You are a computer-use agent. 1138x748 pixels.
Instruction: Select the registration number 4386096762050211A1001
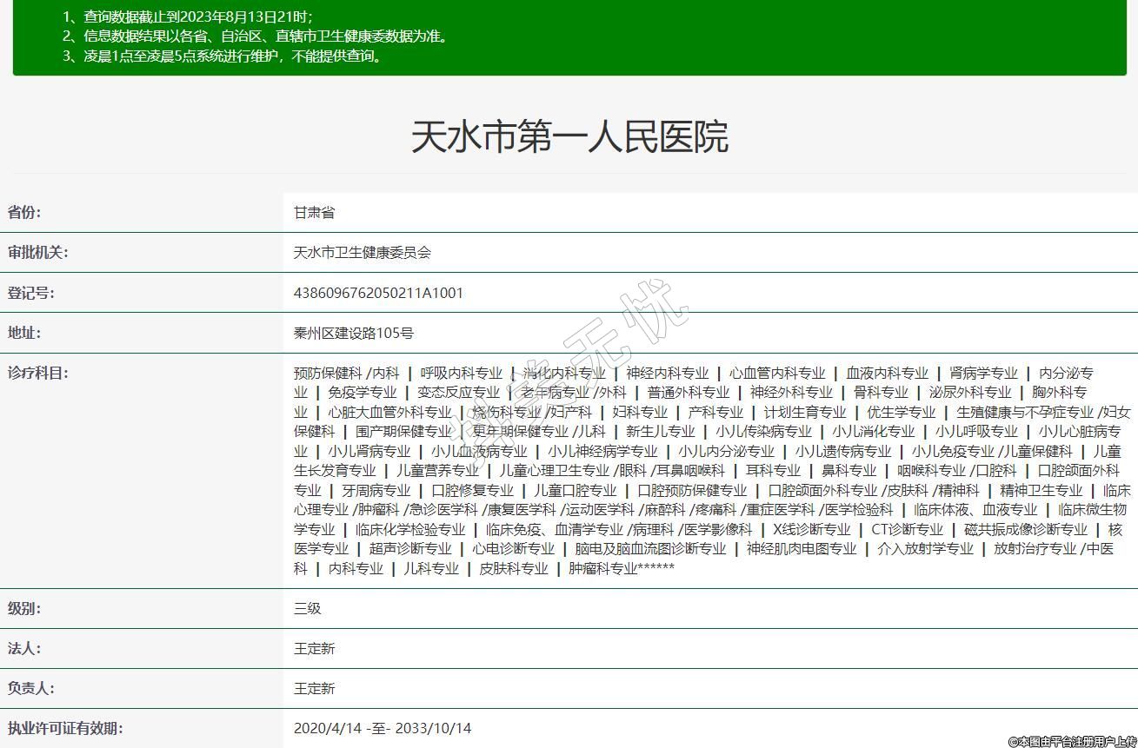tap(378, 293)
